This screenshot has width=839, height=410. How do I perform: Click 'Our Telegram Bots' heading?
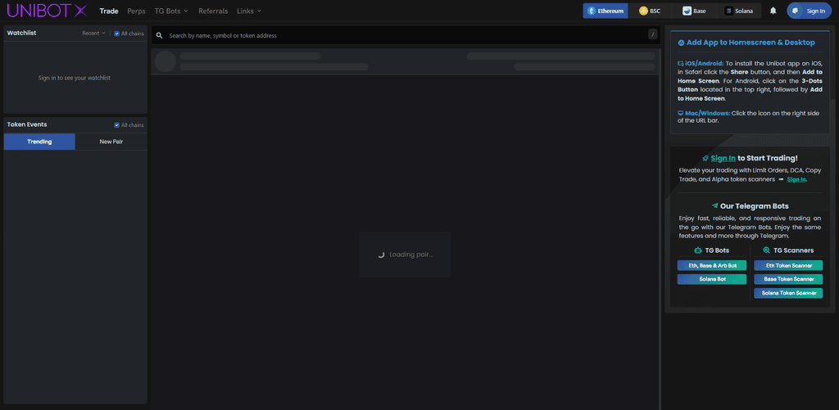click(x=755, y=205)
